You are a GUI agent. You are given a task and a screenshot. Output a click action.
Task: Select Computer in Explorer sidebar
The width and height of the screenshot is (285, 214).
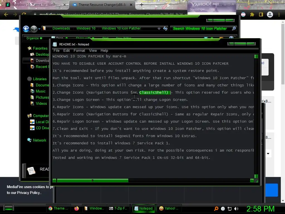coord(38,116)
